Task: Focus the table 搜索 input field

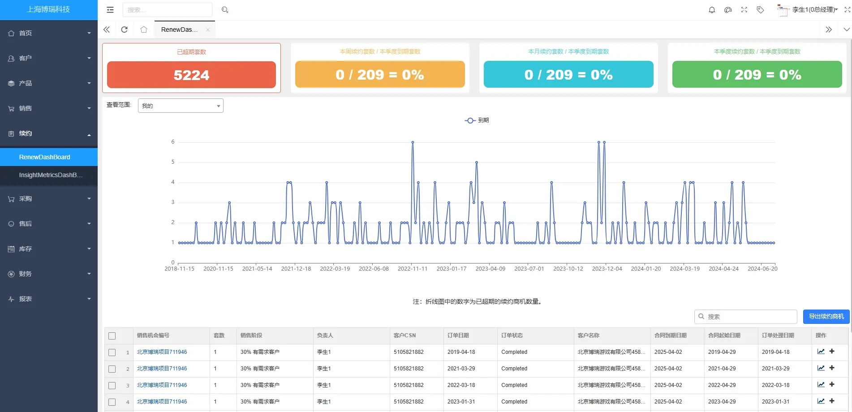Action: (746, 316)
